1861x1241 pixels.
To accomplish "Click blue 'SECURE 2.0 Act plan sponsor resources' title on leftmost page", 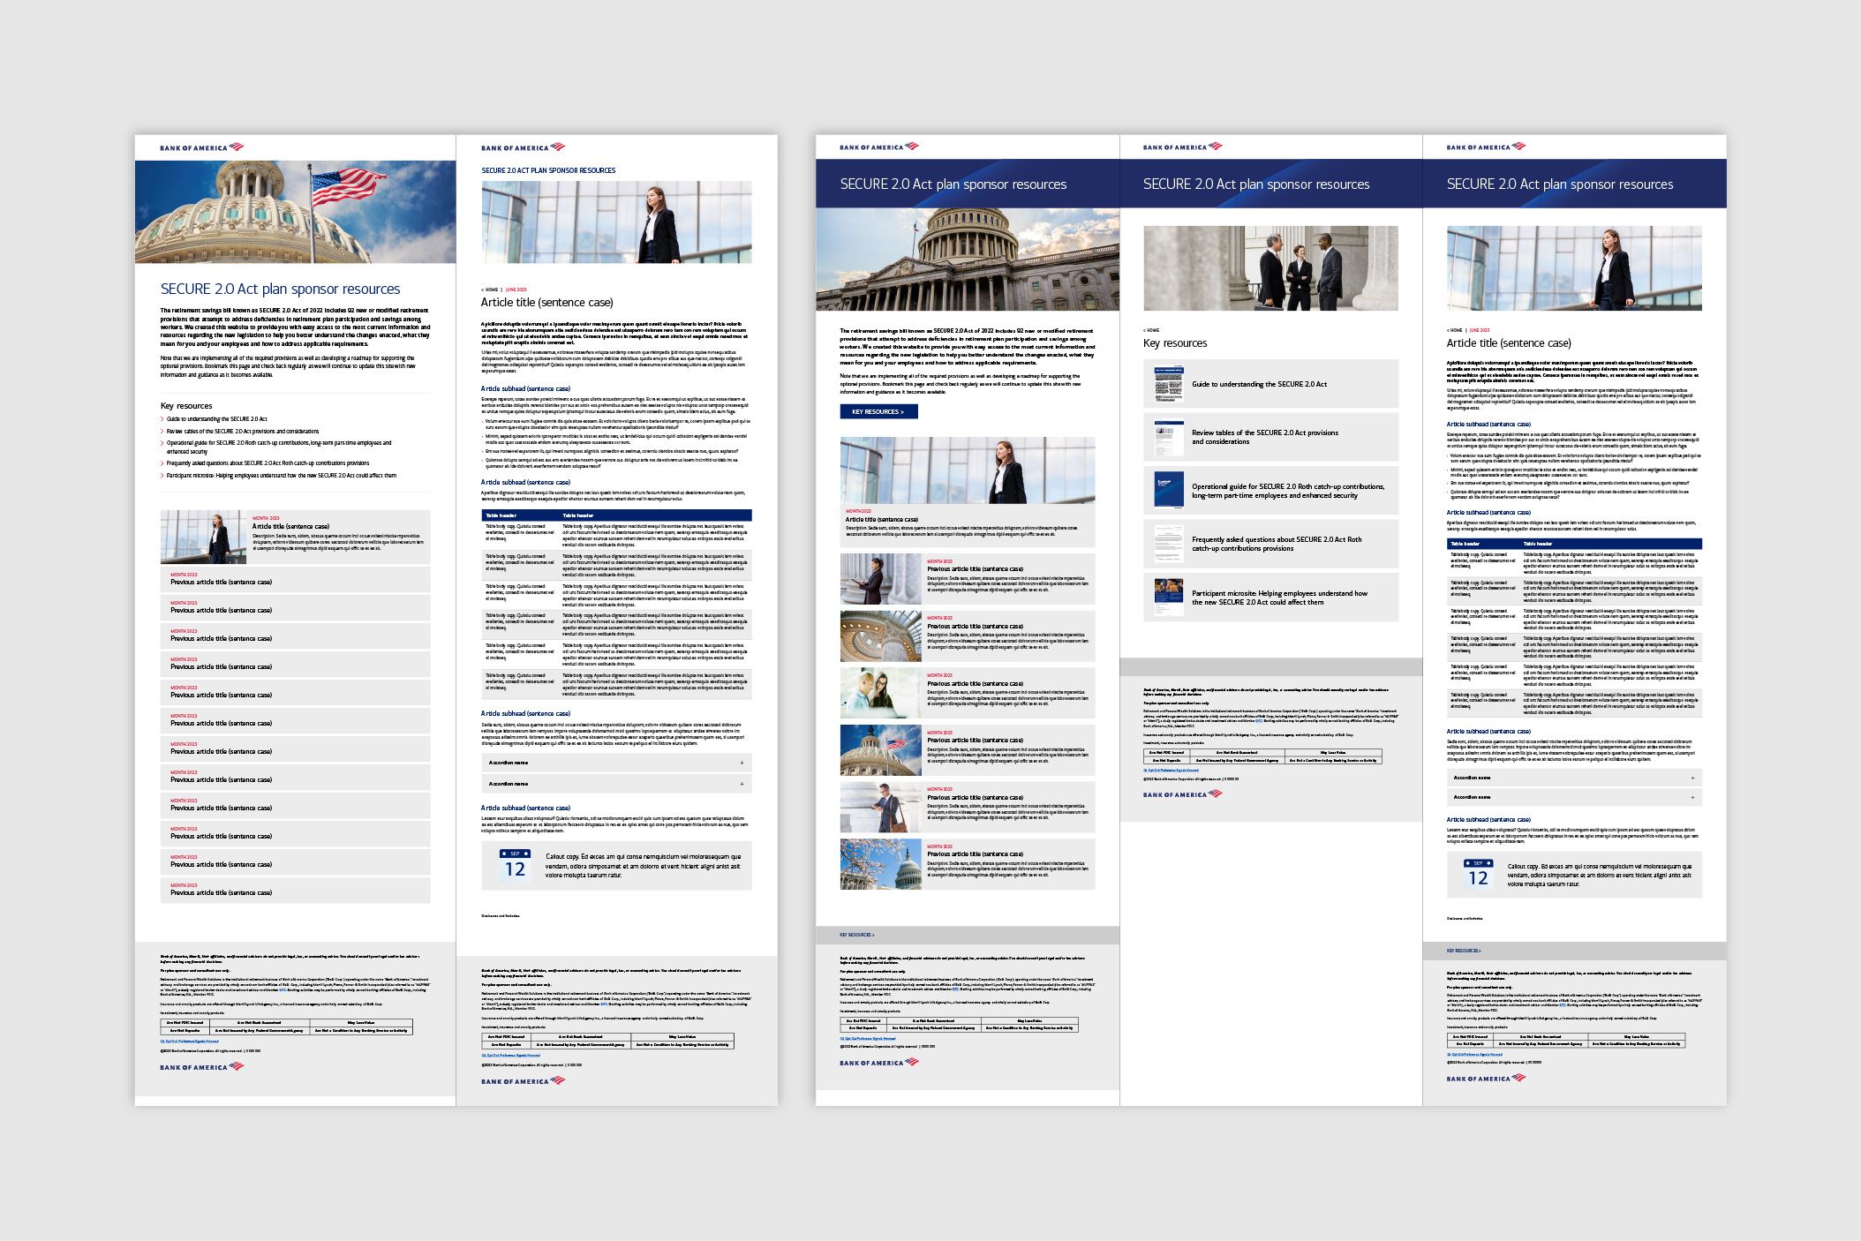I will [x=280, y=289].
